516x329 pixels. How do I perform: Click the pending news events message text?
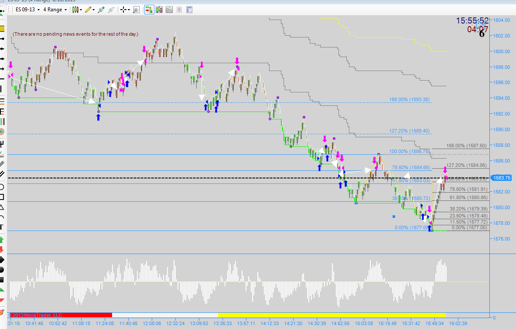75,34
